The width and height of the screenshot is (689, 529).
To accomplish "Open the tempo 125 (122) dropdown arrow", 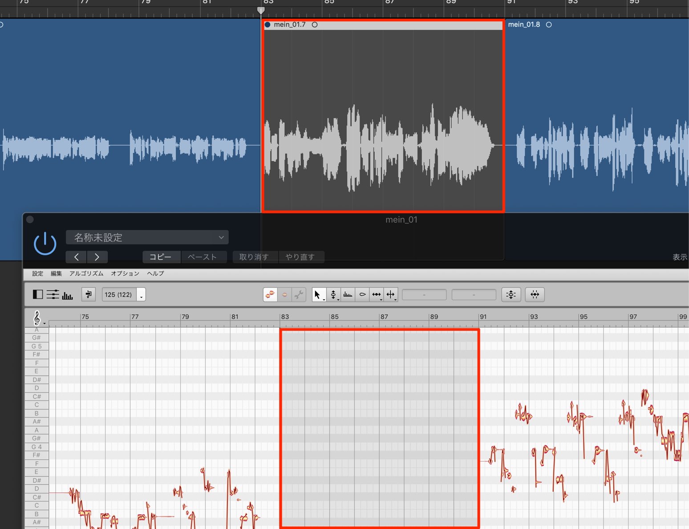I will (x=141, y=295).
